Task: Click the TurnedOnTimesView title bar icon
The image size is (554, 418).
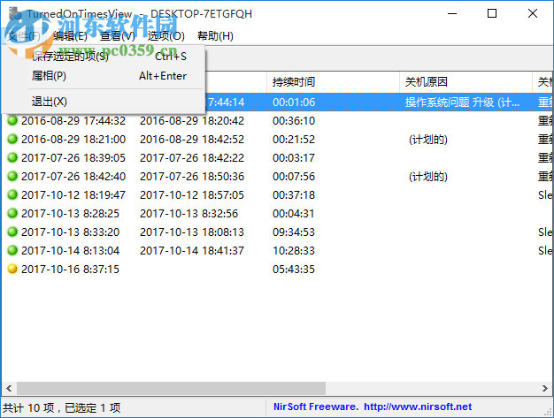Action: [x=15, y=13]
